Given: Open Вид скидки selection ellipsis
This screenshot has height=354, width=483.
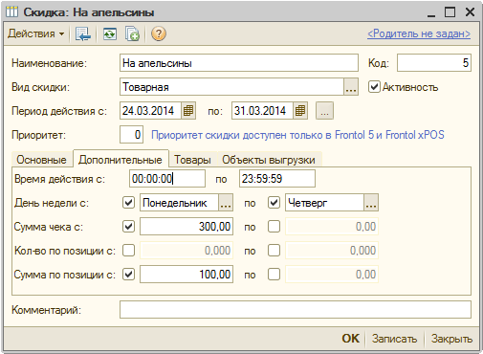Looking at the screenshot, I should pyautogui.click(x=351, y=87).
